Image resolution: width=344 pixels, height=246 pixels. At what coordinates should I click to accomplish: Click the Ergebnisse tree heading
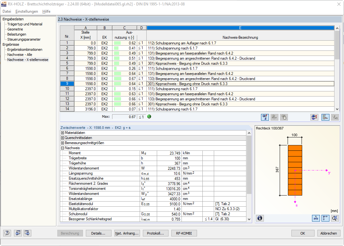click(11, 44)
